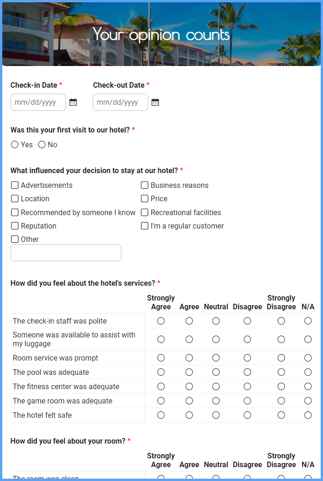Check the Location checkbox
Viewport: 323px width, 481px height.
click(x=15, y=199)
